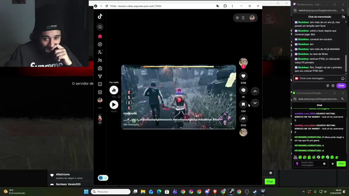The image size is (349, 196).
Task: Open the Friends icon in TikTok sidebar
Action: 100,60
